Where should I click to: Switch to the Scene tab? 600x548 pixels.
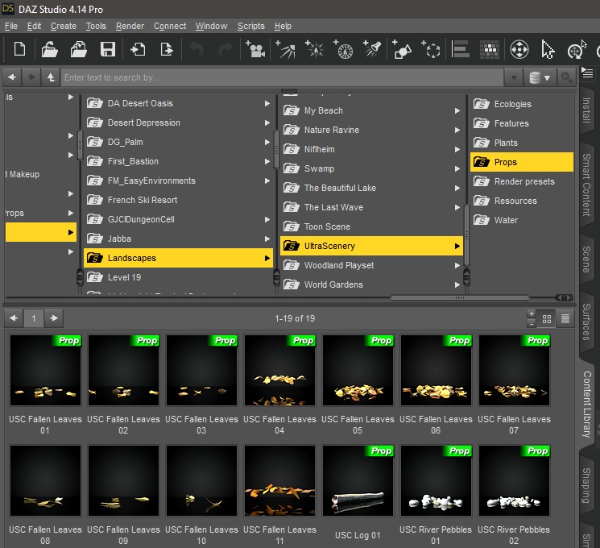click(586, 259)
